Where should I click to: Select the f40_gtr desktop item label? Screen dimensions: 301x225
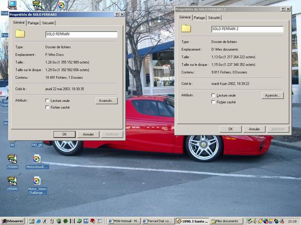click(x=37, y=145)
